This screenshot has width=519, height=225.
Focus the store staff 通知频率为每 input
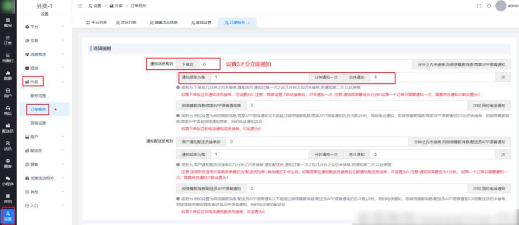coord(260,77)
